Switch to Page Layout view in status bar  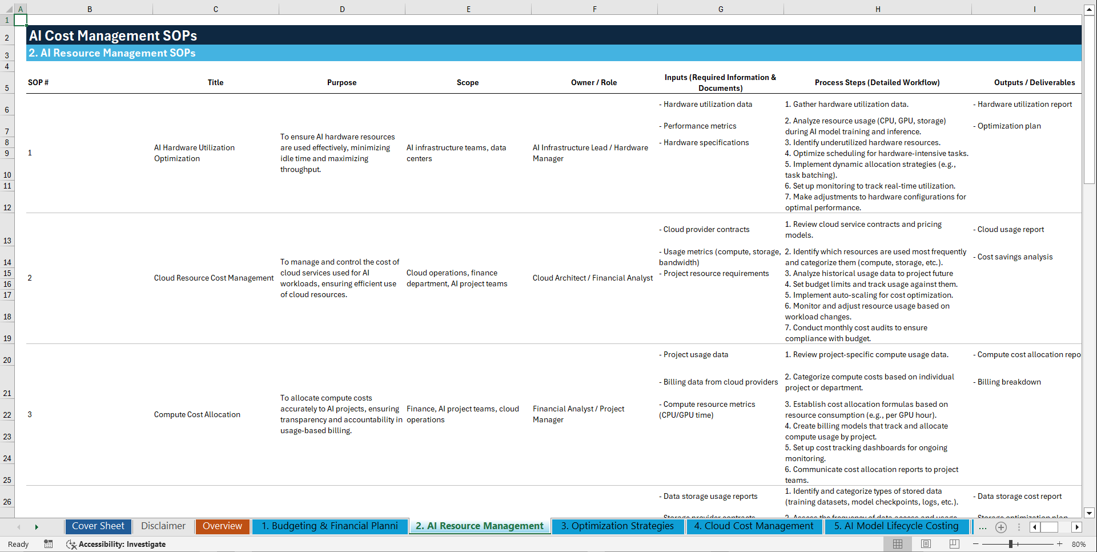click(925, 543)
